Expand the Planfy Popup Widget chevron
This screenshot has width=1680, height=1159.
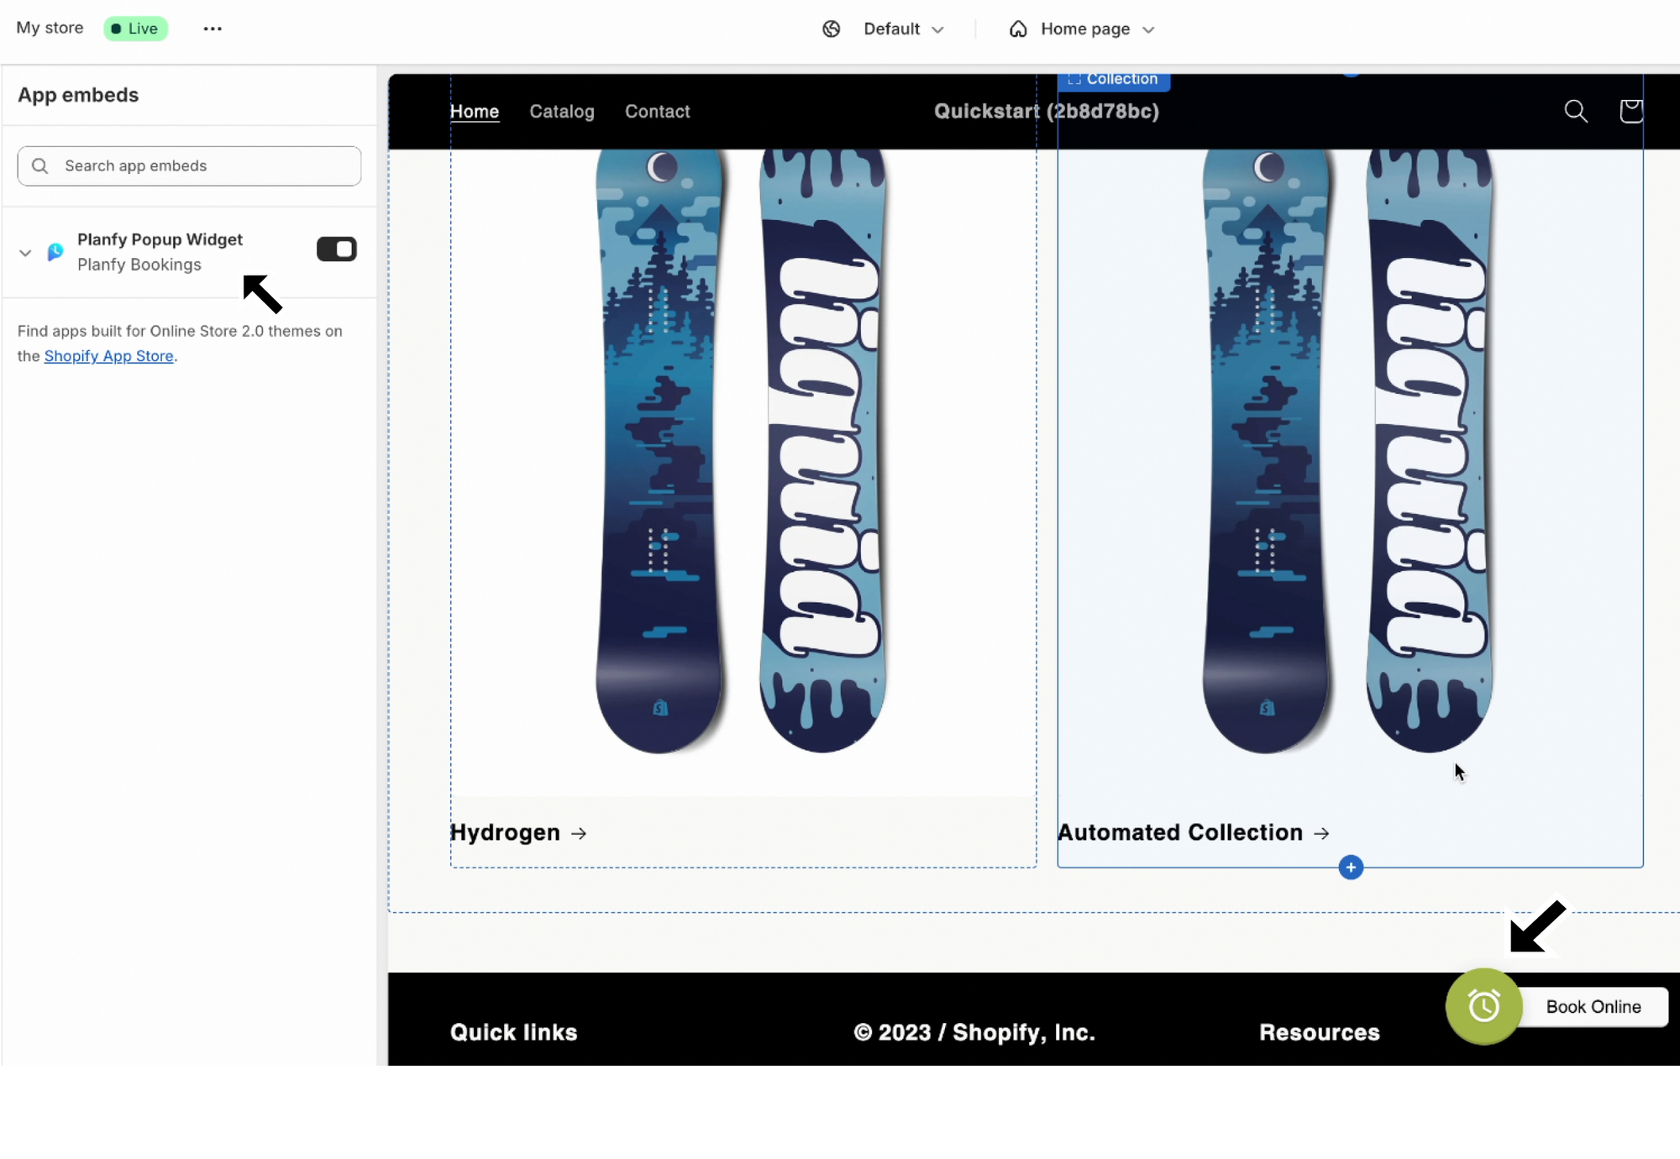(x=25, y=252)
